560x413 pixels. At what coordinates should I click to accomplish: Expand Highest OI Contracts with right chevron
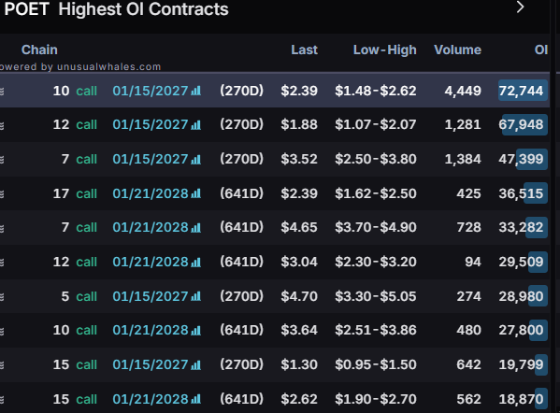pyautogui.click(x=521, y=7)
